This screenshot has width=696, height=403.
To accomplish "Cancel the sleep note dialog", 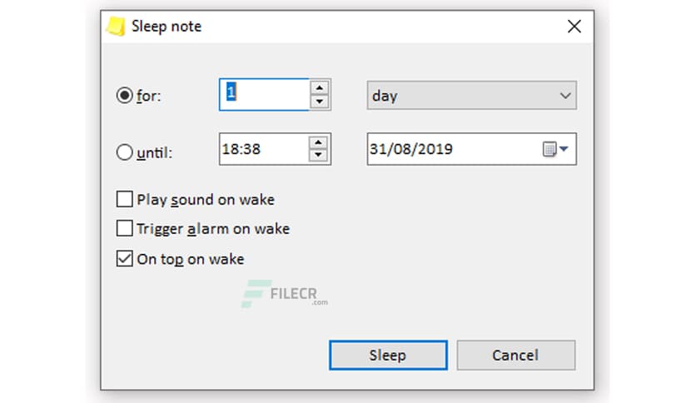I will (x=515, y=356).
